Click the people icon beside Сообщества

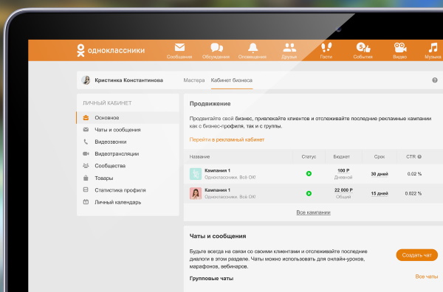86,166
